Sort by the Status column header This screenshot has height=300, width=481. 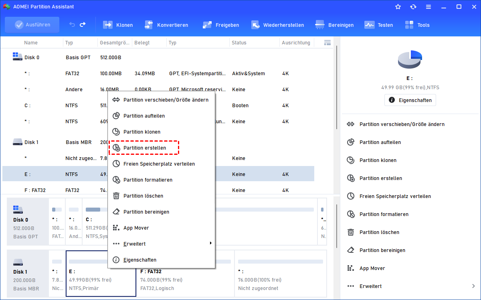pyautogui.click(x=239, y=42)
